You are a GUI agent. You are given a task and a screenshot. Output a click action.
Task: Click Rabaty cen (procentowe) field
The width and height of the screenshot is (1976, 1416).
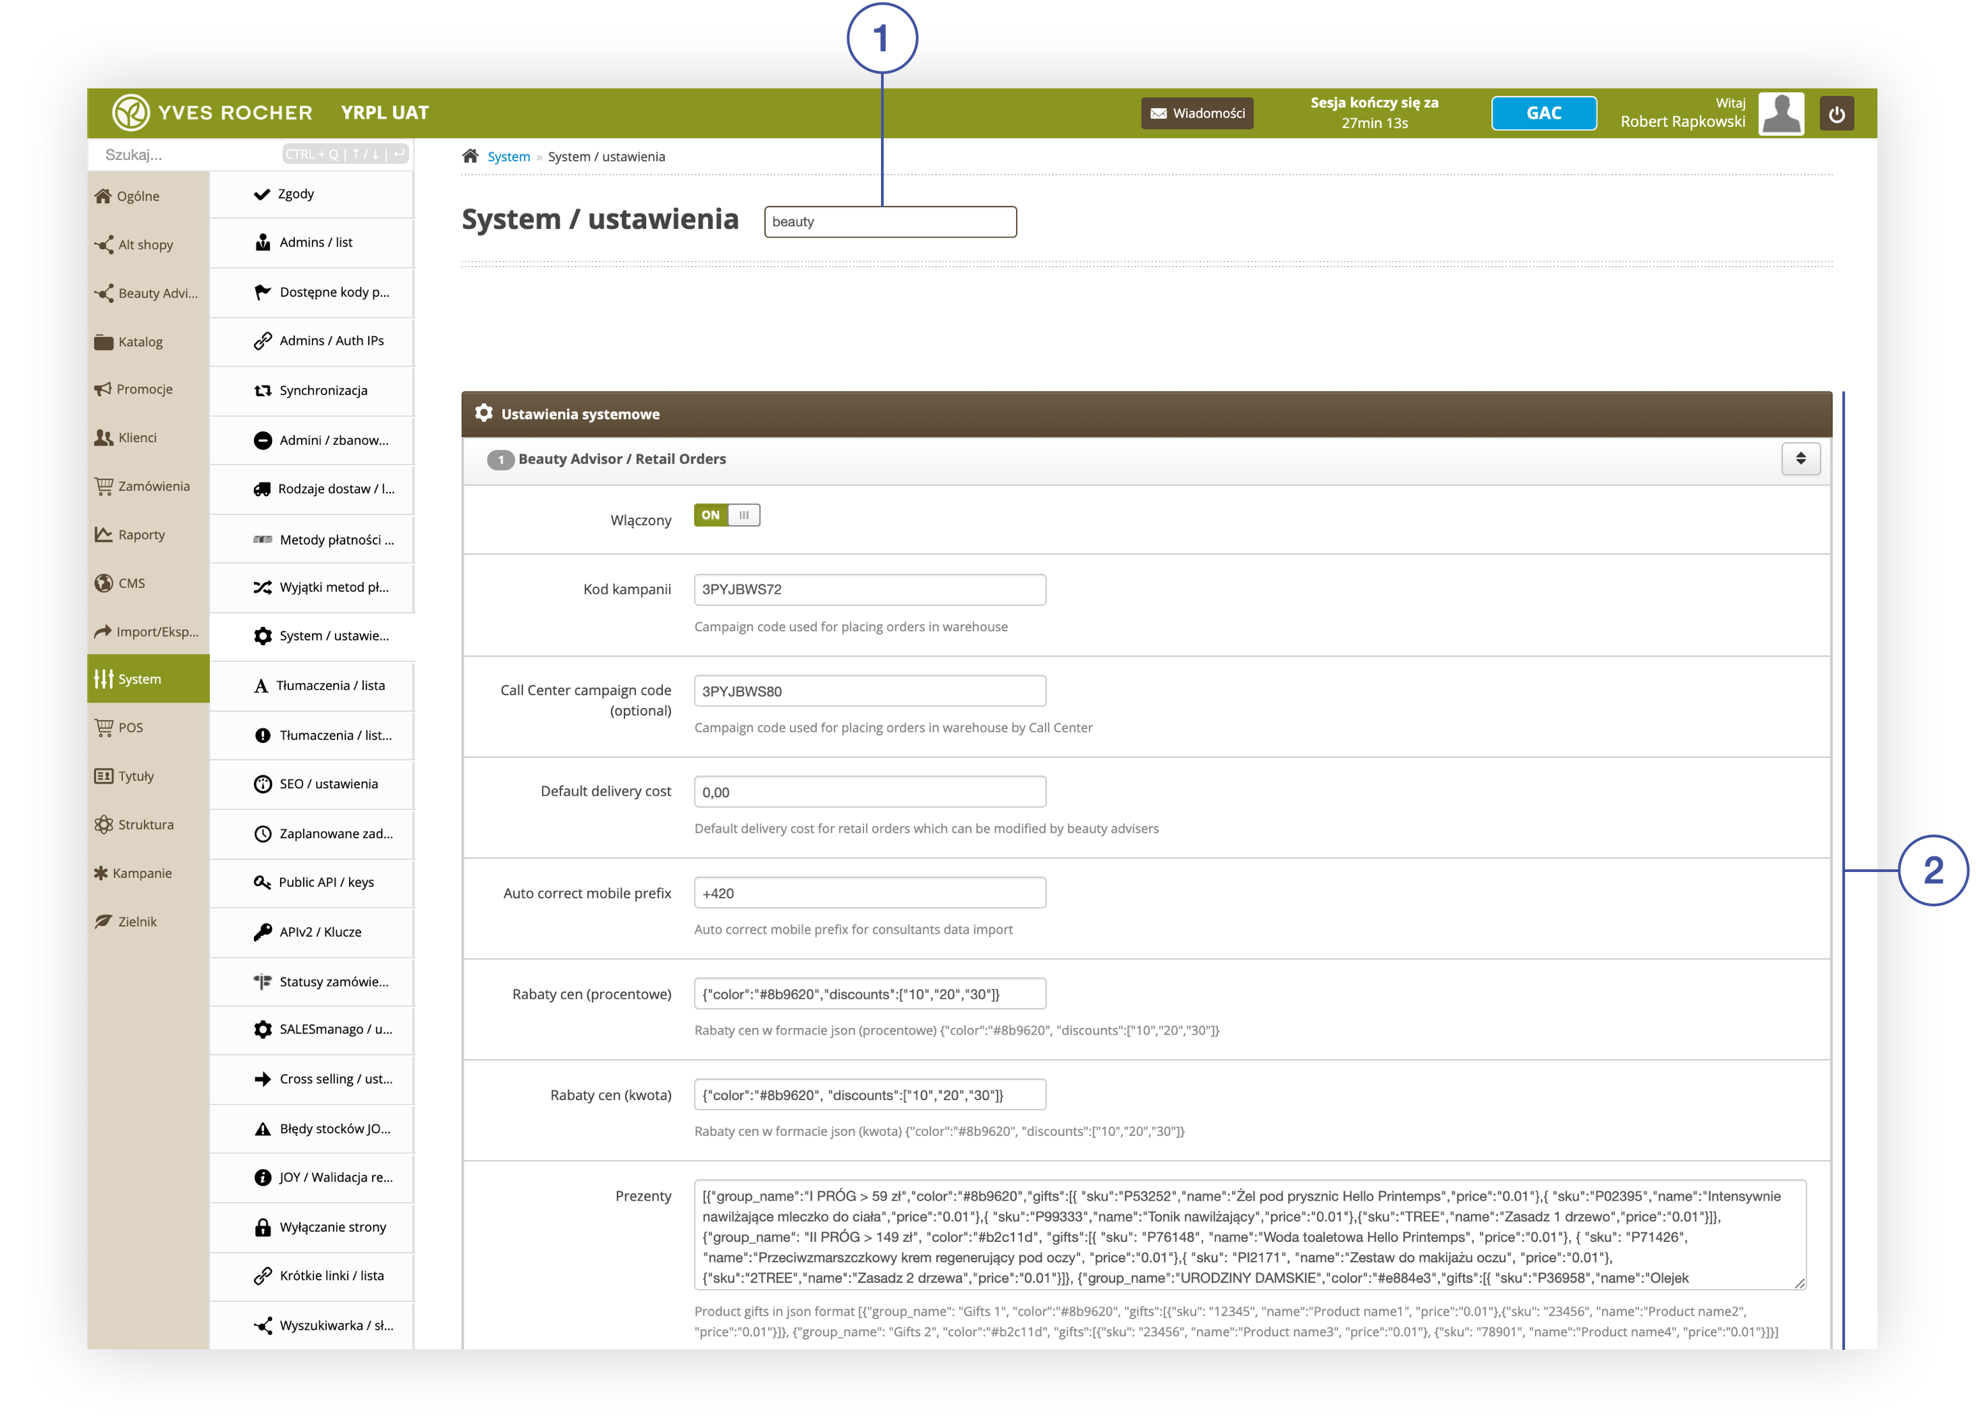[870, 993]
